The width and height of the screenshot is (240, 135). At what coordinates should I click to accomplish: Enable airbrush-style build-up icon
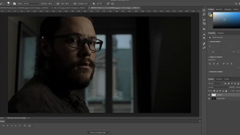pos(75,4)
